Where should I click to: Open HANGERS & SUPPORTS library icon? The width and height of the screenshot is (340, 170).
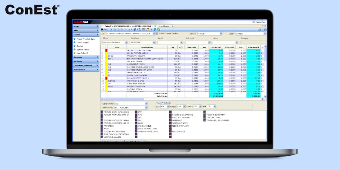(x=170, y=115)
